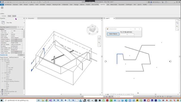The width and height of the screenshot is (181, 102).
Task: Collapse the Elevations (Building Elevation) node
Action: [x=3, y=81]
